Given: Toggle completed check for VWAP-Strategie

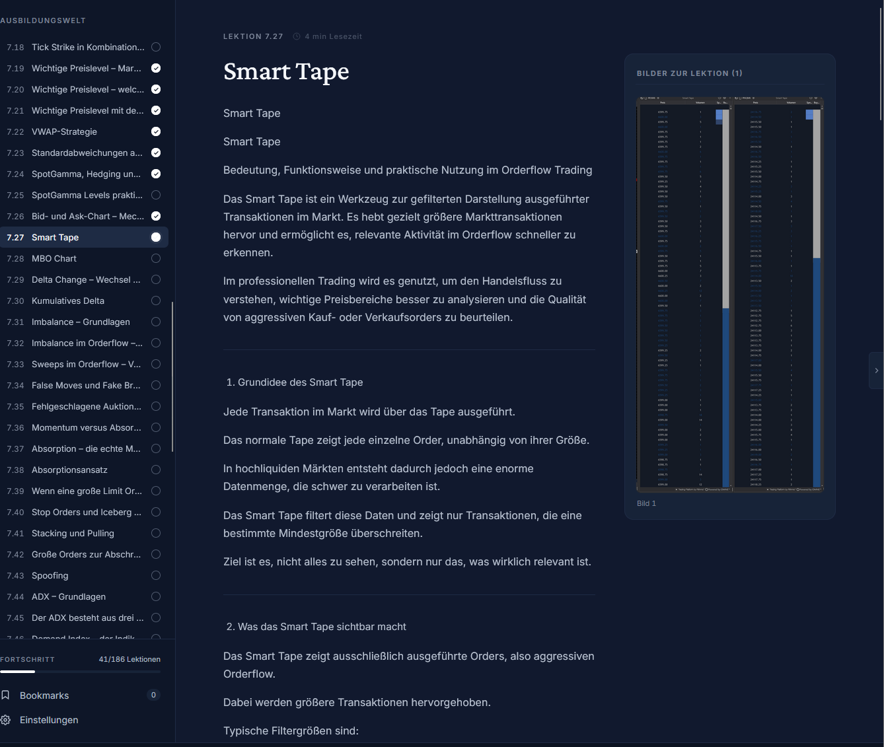Looking at the screenshot, I should [x=156, y=131].
